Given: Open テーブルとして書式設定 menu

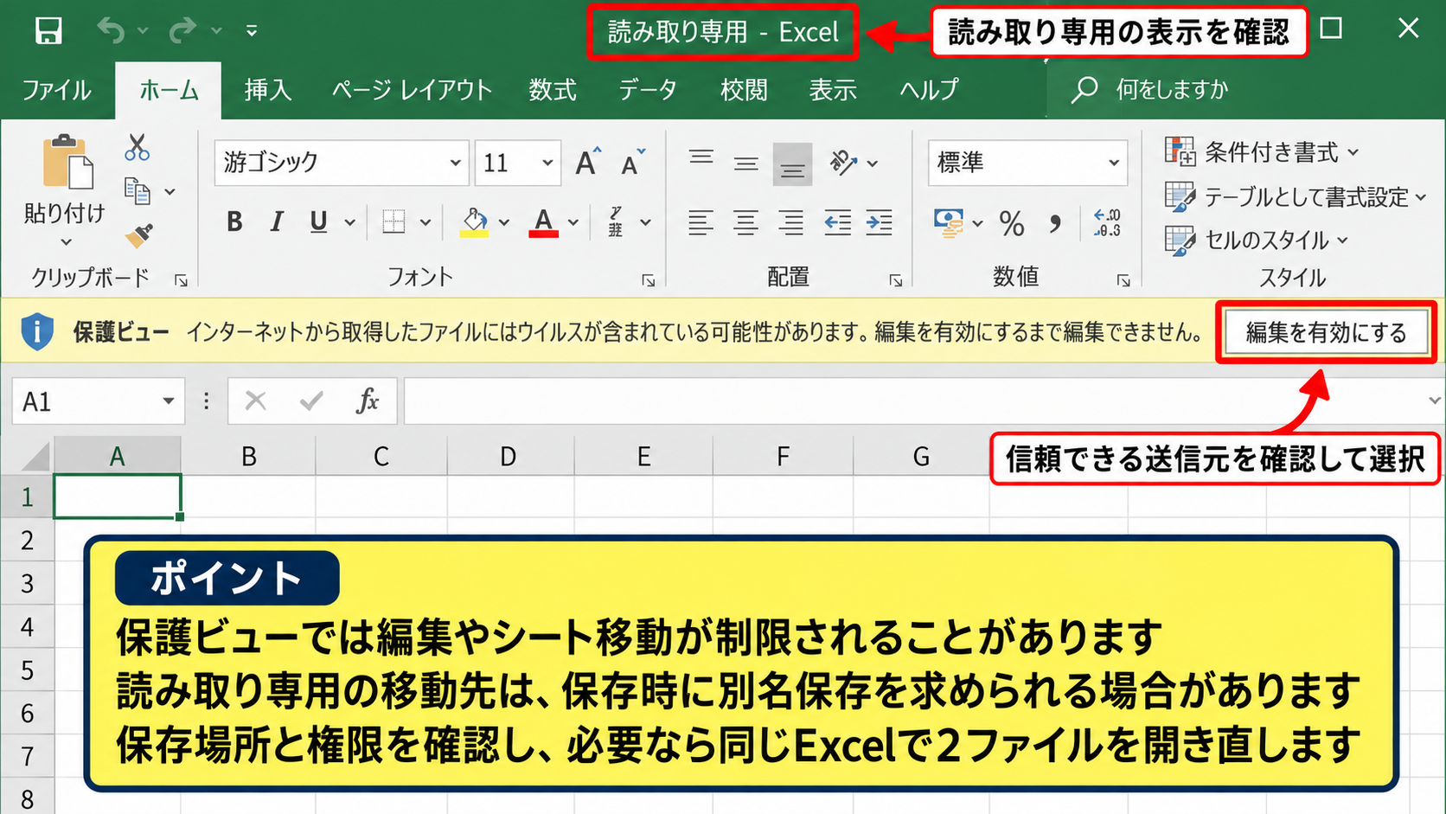Looking at the screenshot, I should point(1295,197).
